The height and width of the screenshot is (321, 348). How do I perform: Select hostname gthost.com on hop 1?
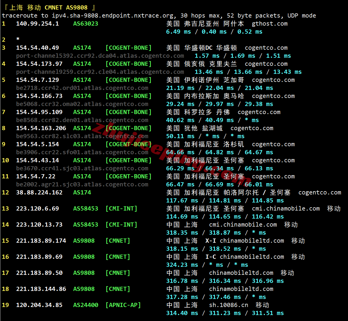(269, 24)
